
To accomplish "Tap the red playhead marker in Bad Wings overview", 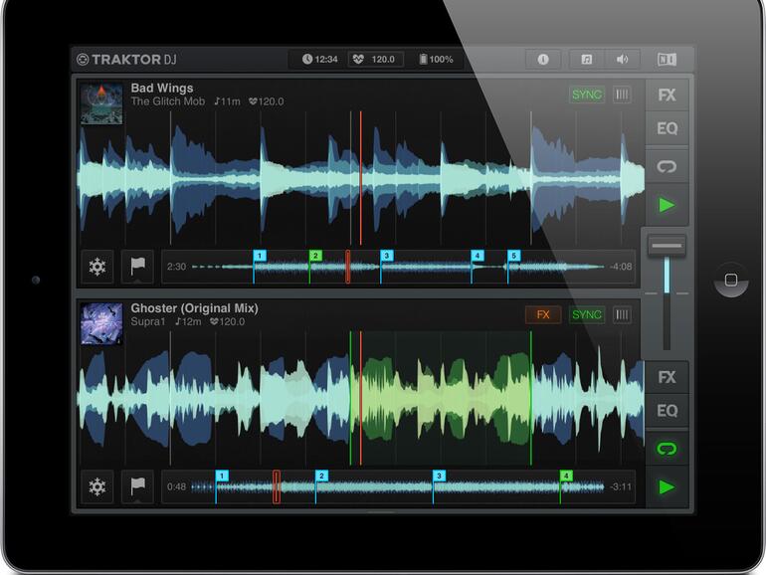I will coord(348,267).
